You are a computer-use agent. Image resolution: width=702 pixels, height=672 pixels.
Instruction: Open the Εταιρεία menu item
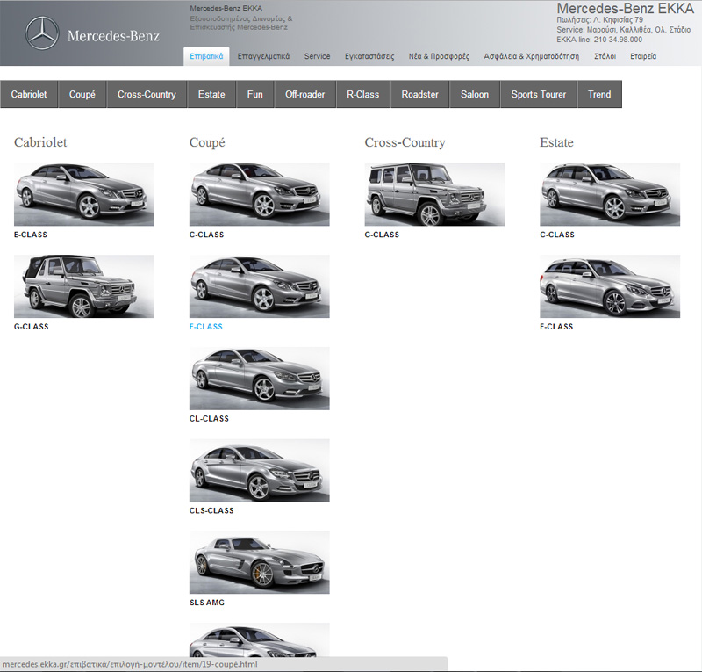click(x=642, y=56)
